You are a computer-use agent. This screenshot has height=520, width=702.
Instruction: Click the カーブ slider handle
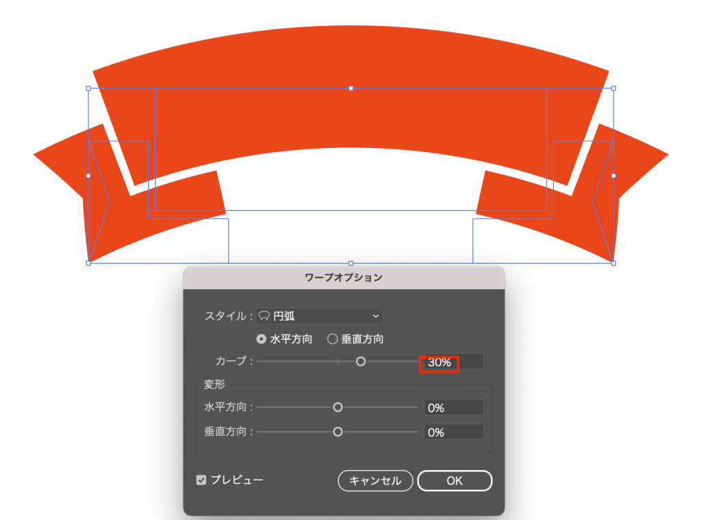[361, 362]
